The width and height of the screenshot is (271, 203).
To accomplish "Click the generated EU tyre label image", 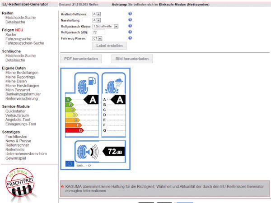I will click(x=95, y=119).
